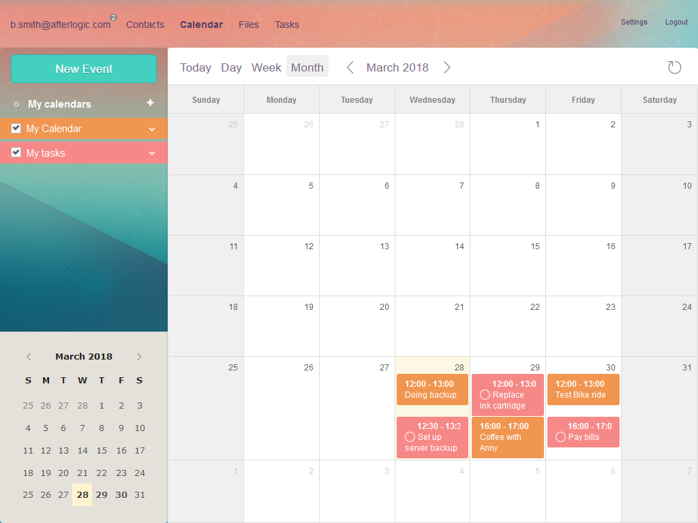Switch to the Week view
Screen dimensions: 698x523
[x=266, y=67]
